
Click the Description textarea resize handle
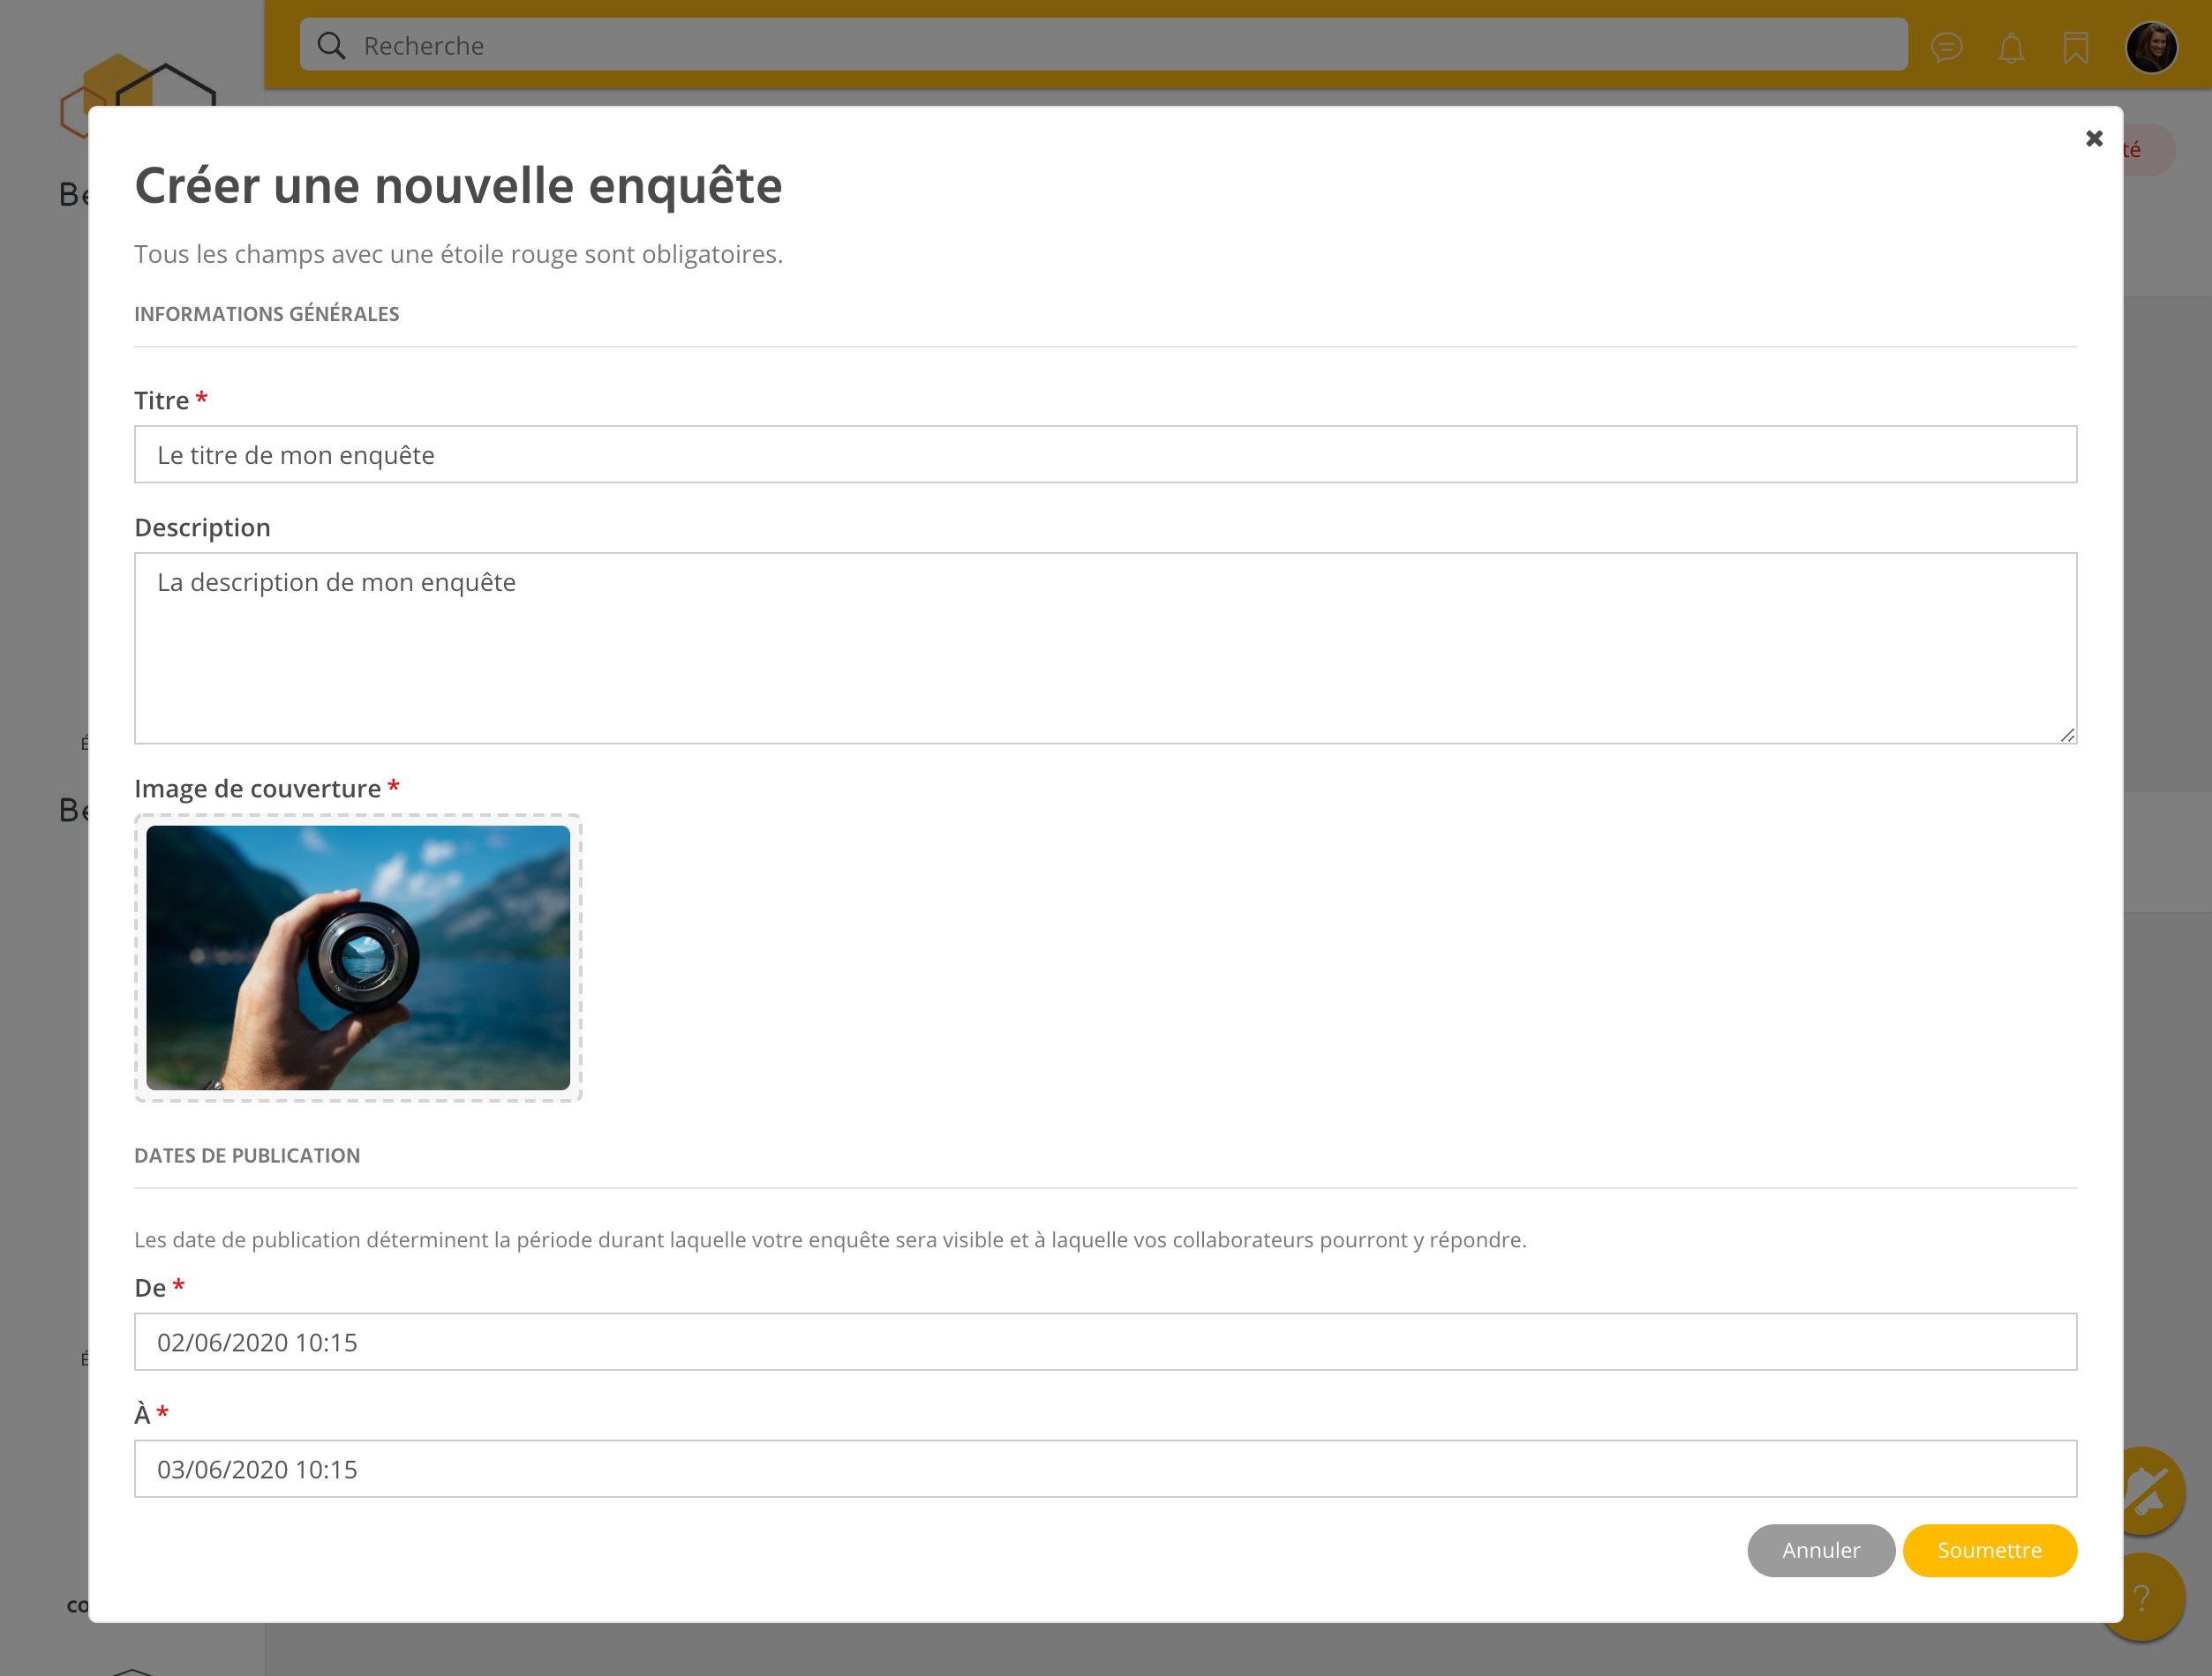pos(2067,735)
